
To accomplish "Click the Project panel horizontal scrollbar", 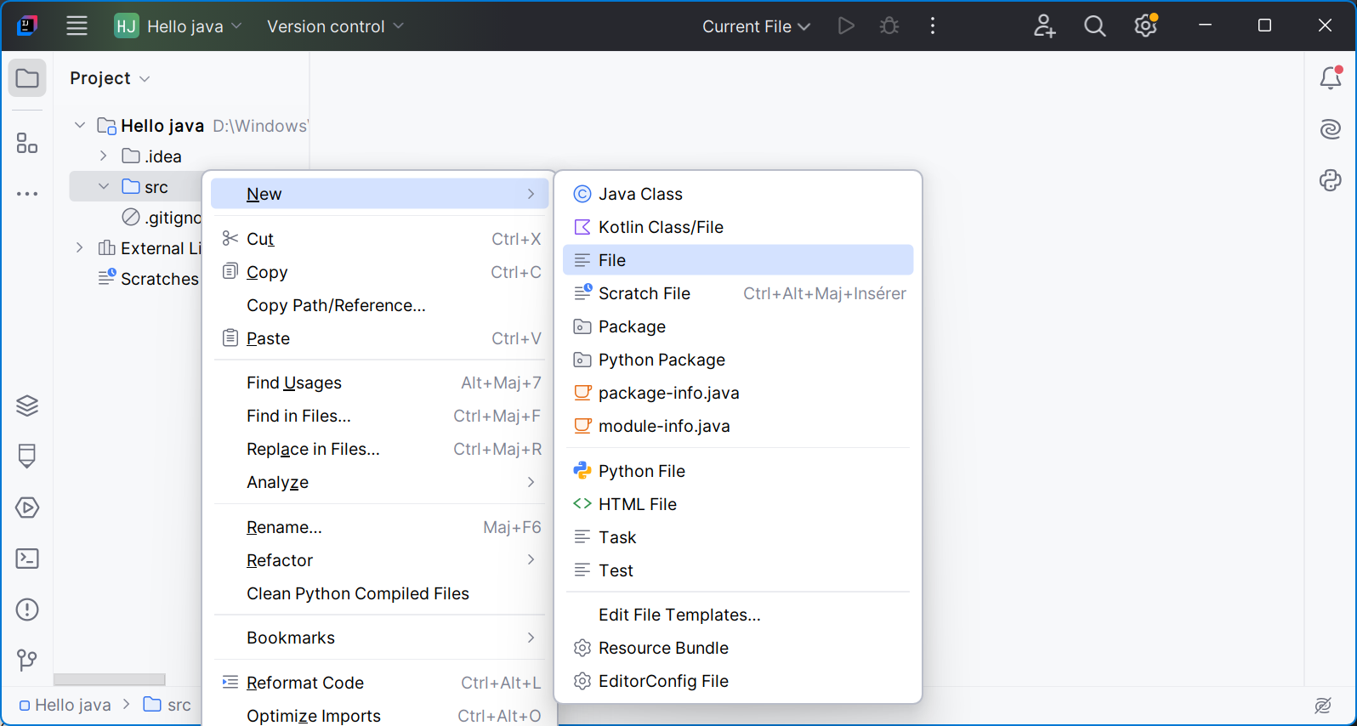I will (109, 679).
